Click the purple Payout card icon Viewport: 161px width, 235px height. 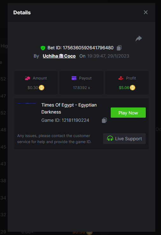pos(74,78)
